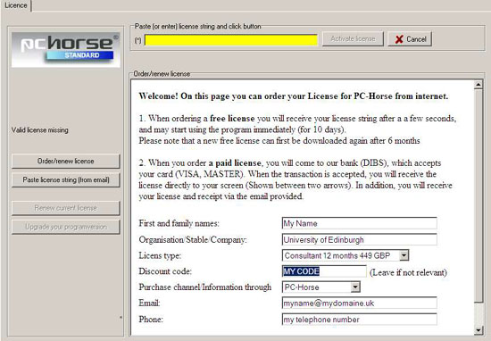Click the yellow license string field
The image size is (491, 341).
pos(231,40)
